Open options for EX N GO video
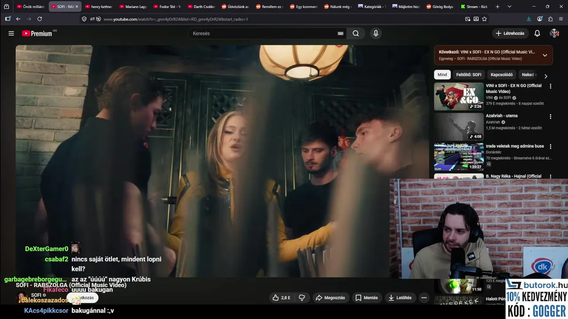 tap(551, 86)
